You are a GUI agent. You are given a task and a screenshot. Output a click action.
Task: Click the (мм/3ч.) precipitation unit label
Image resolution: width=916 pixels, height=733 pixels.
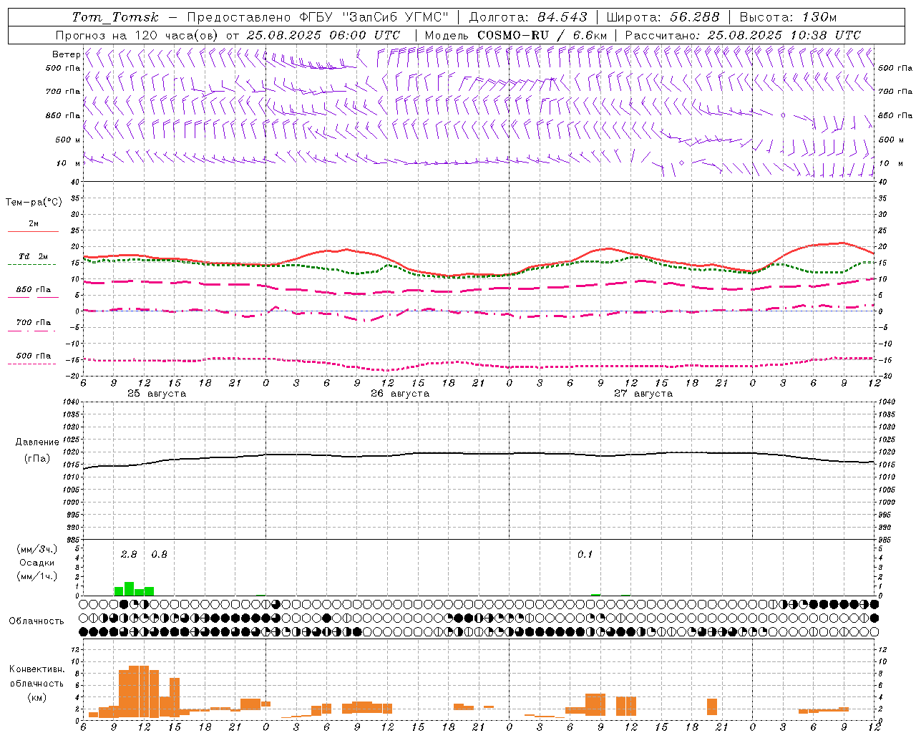(36, 550)
